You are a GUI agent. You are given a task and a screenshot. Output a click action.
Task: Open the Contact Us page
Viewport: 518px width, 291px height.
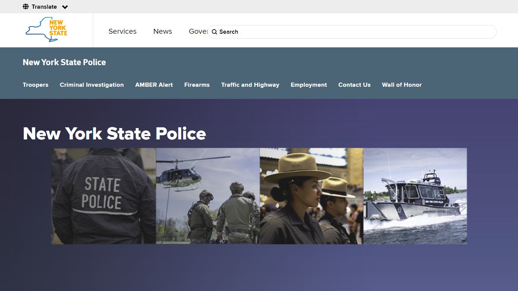pyautogui.click(x=355, y=85)
